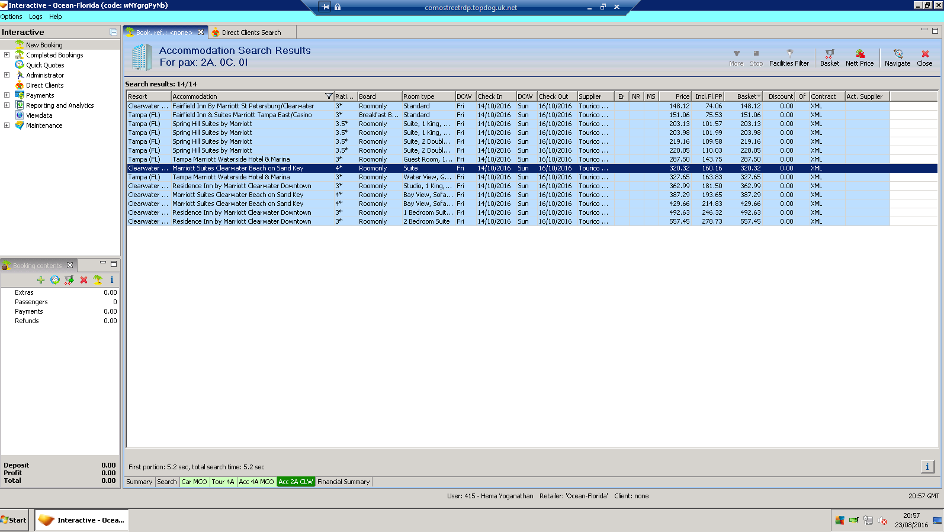
Task: Maximize the Booking contents panel
Action: 114,263
